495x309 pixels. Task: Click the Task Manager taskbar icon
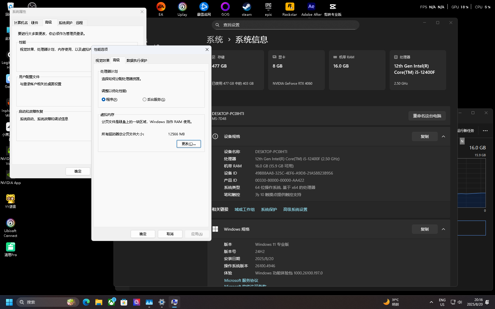pos(149,302)
